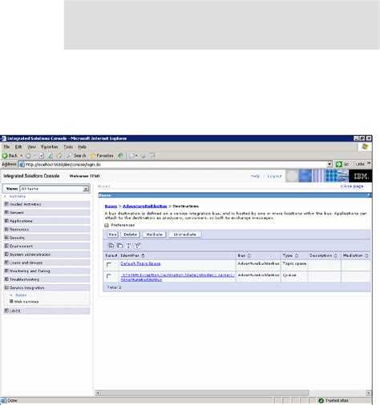Screen dimensions: 380x405
Task: Open the Back button history dropdown arrow
Action: pos(22,155)
